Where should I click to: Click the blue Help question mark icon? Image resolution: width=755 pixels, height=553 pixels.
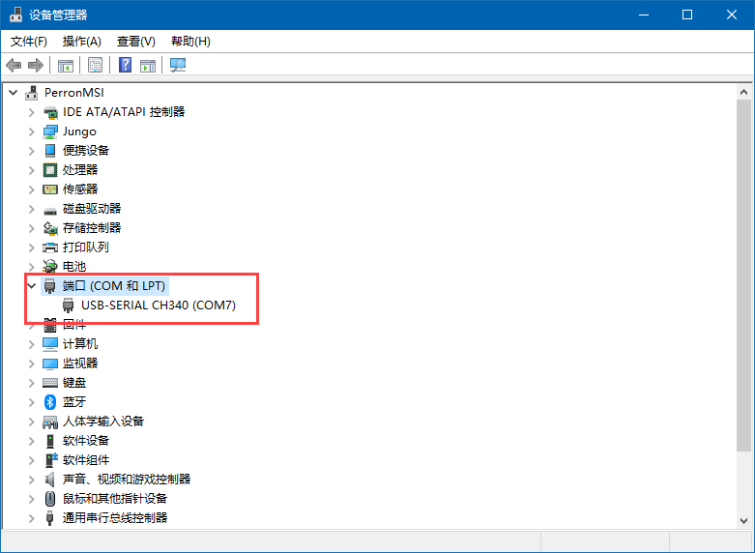[126, 65]
